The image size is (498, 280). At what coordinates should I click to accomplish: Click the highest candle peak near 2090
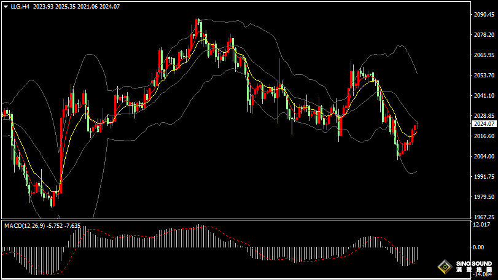pyautogui.click(x=198, y=22)
